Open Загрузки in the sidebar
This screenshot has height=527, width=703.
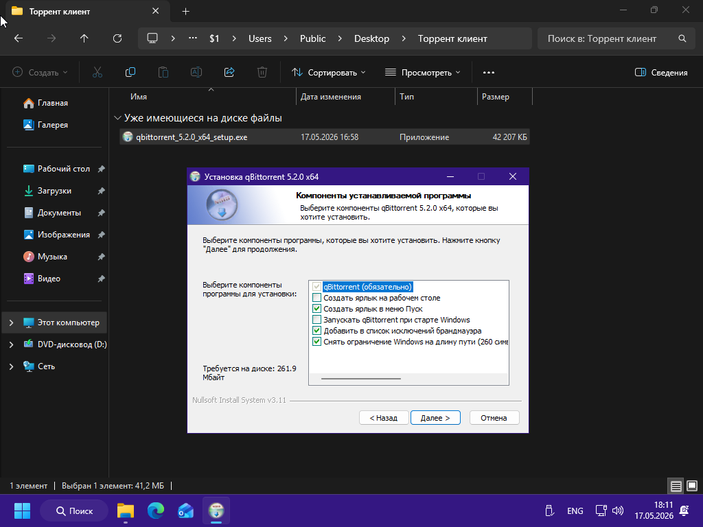[54, 191]
